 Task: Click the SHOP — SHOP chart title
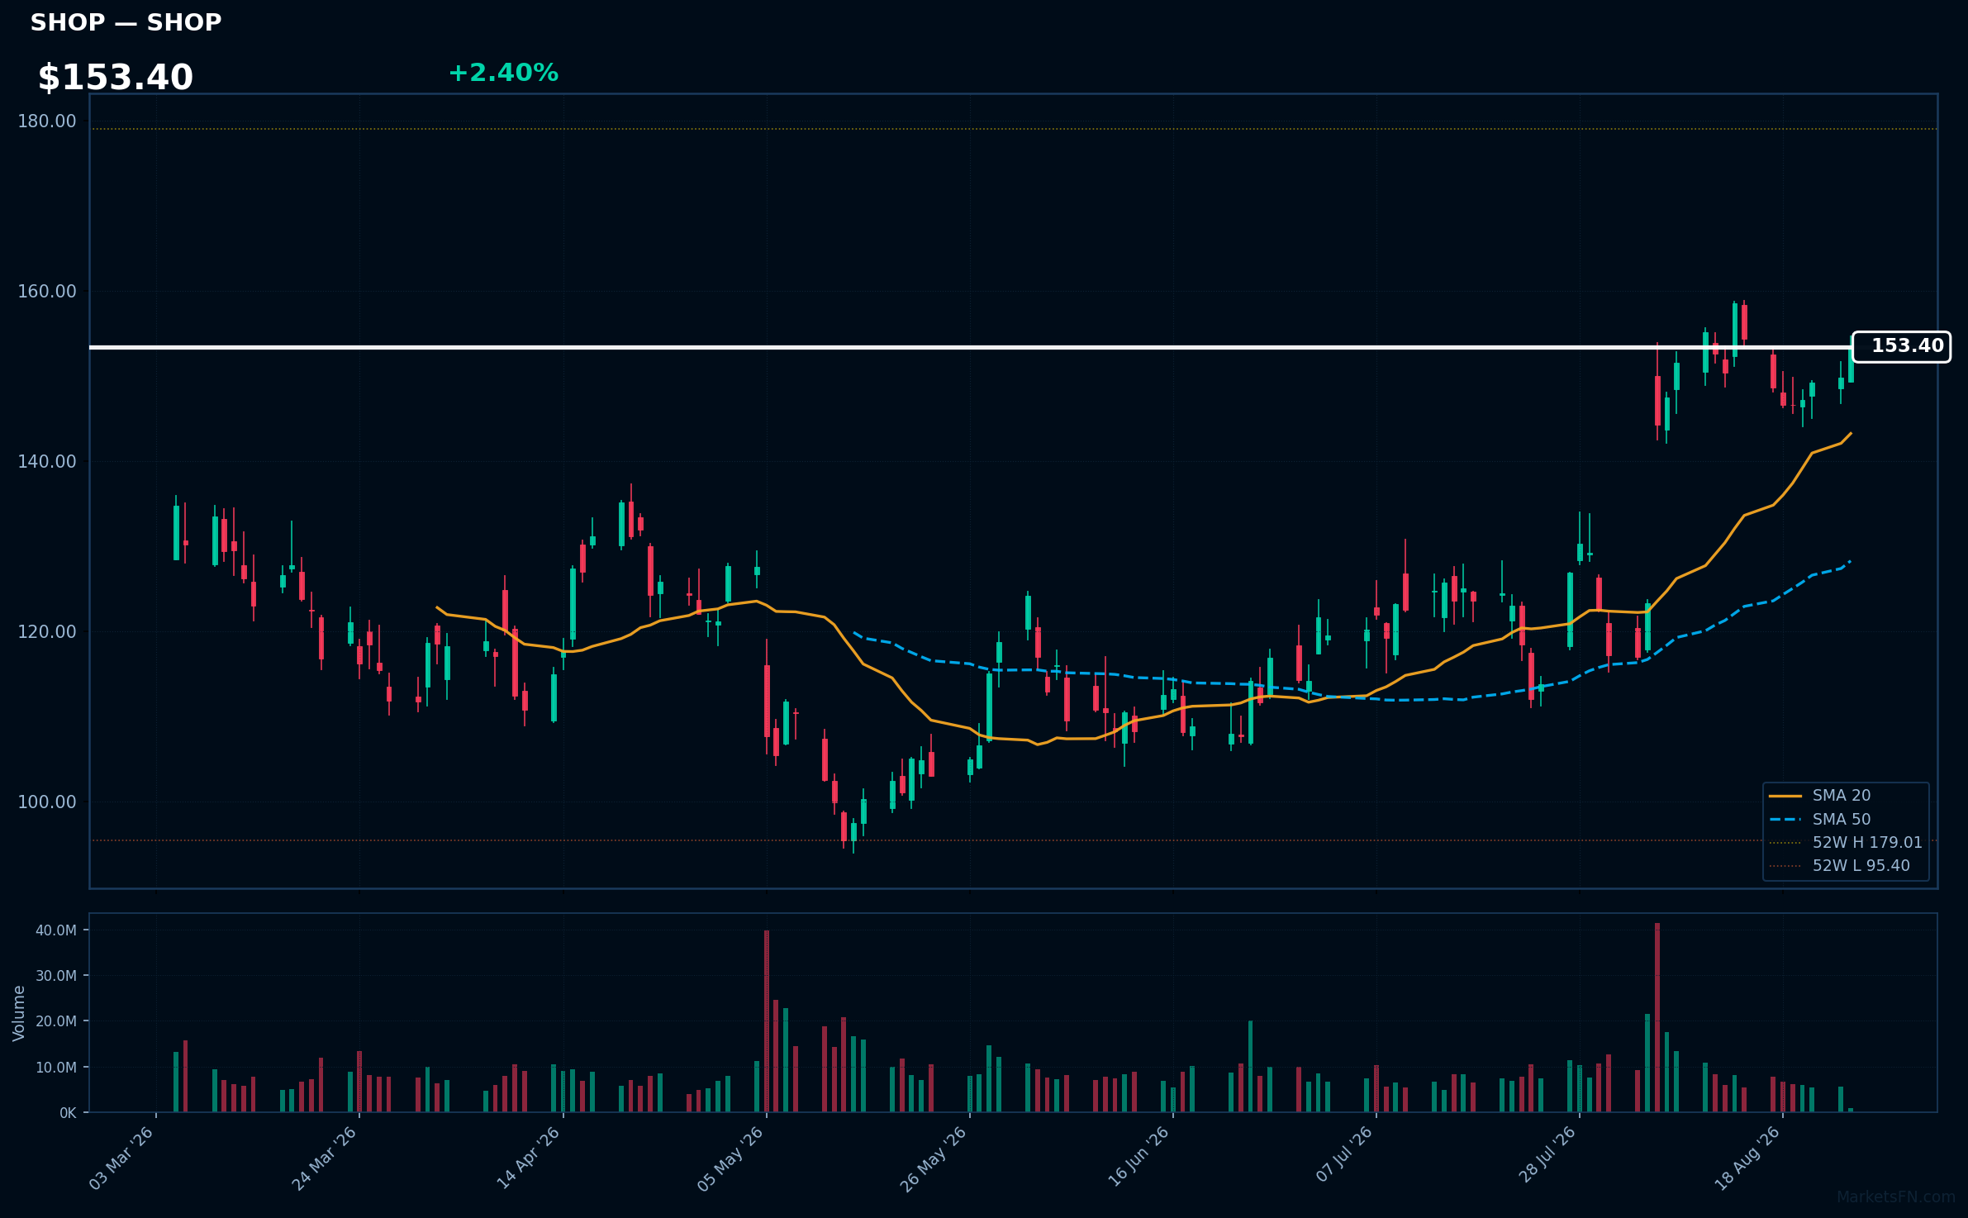[x=126, y=22]
